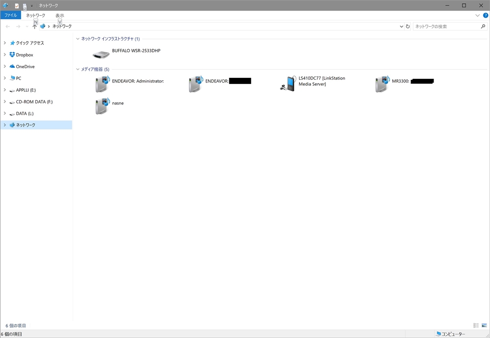The width and height of the screenshot is (490, 338).
Task: Click the properties icon in quick access toolbar
Action: [x=17, y=6]
